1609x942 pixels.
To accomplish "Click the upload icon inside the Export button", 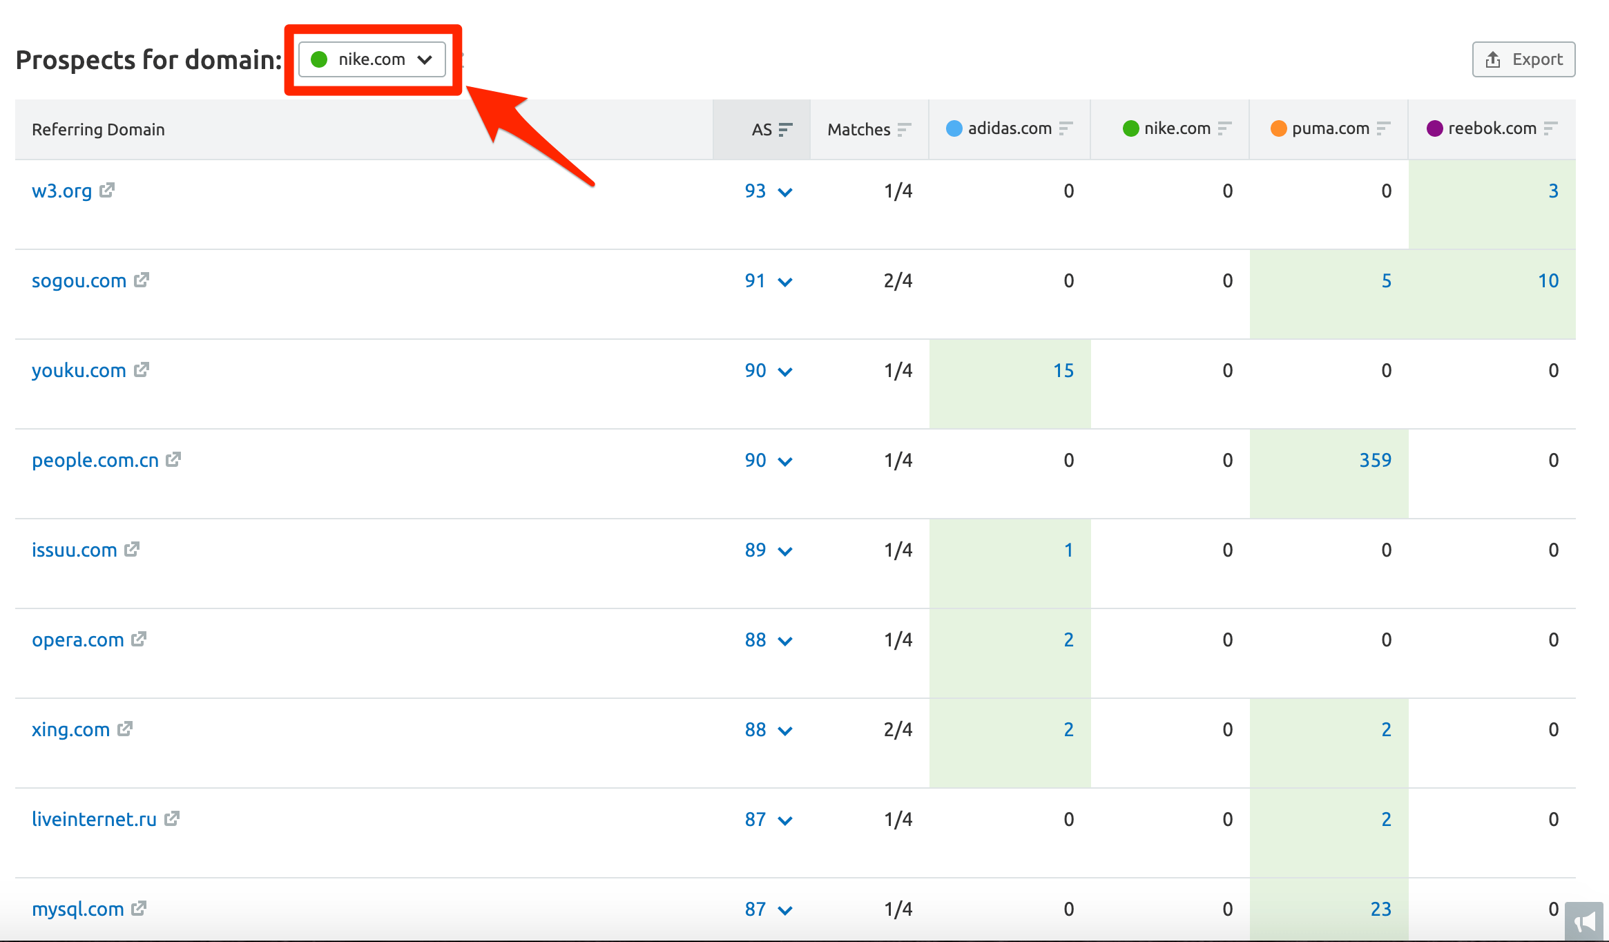I will click(x=1493, y=59).
